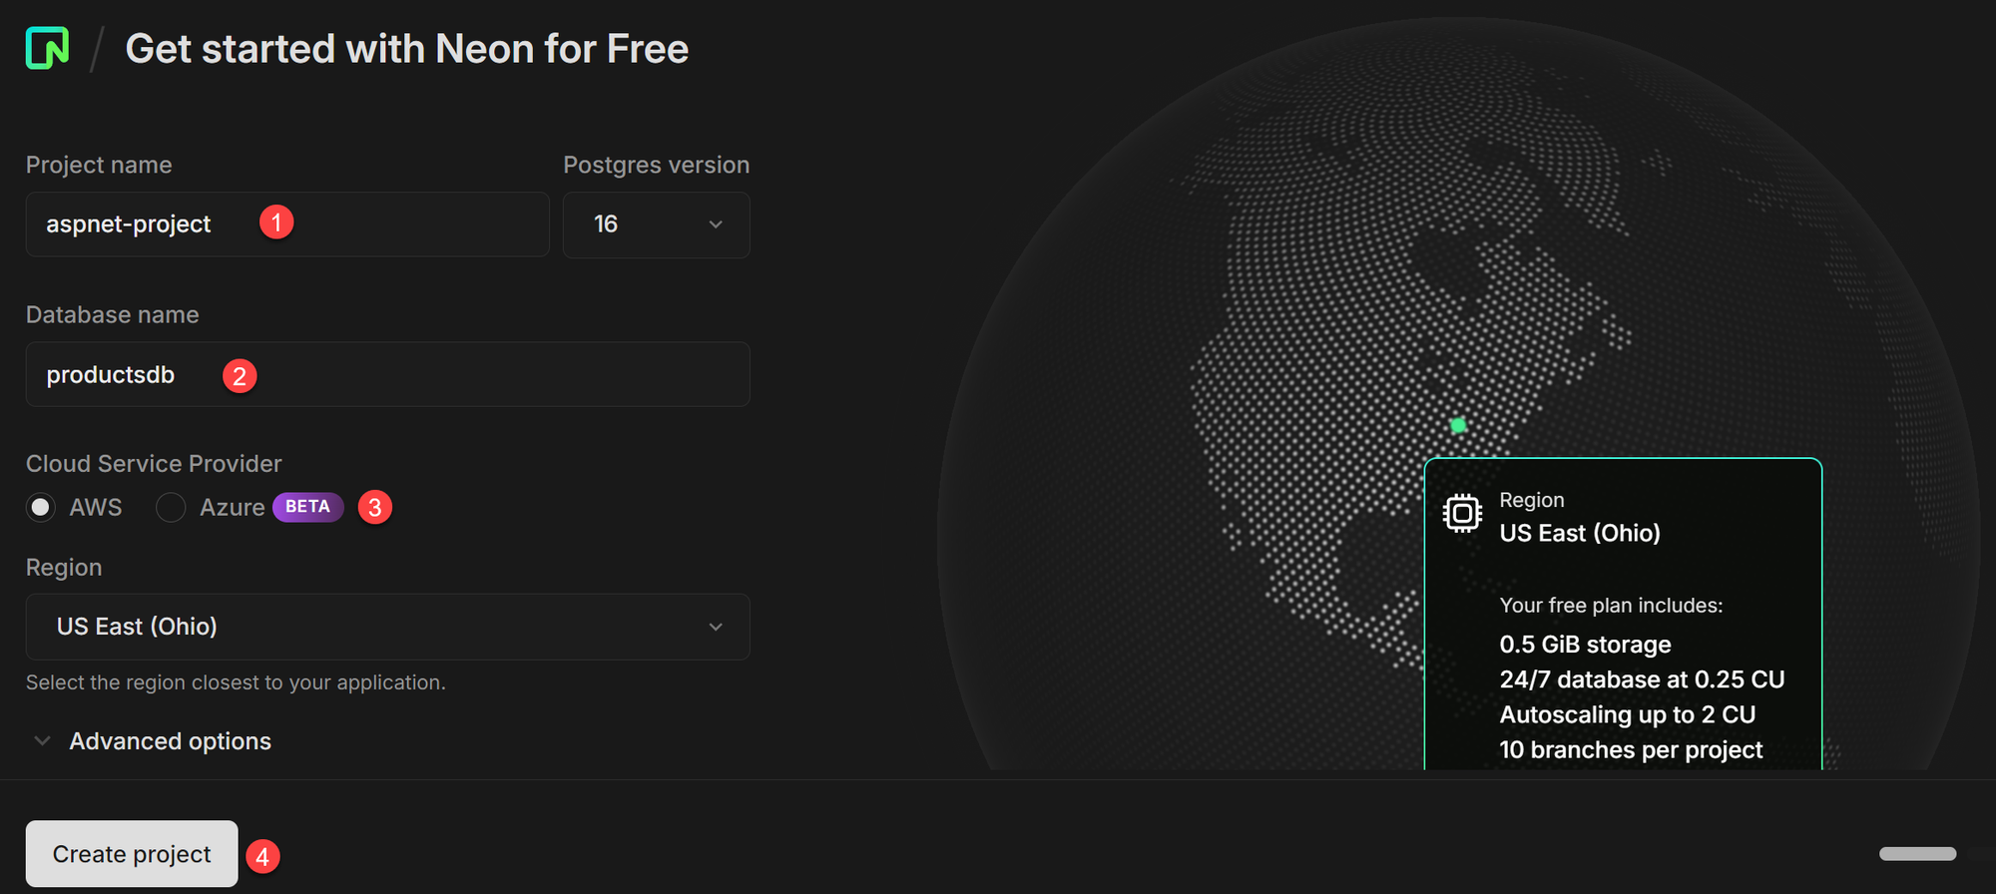Select the Azure radio button

[171, 507]
